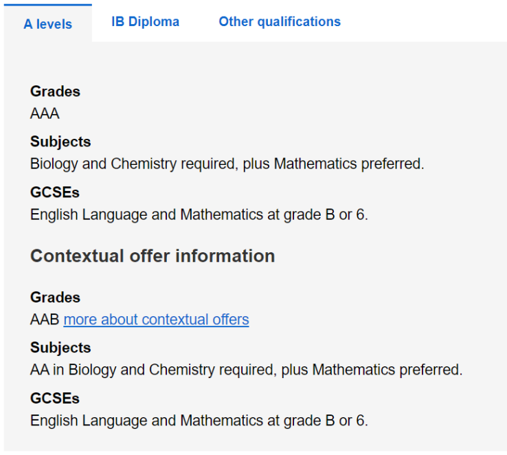Click the Grades label above AAB
The height and width of the screenshot is (455, 507).
[x=55, y=298]
